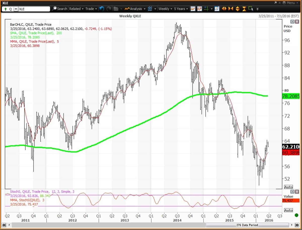Click the 276 Data Period scrollbar slider
Viewport: 302px width, 230px height.
coord(247,225)
